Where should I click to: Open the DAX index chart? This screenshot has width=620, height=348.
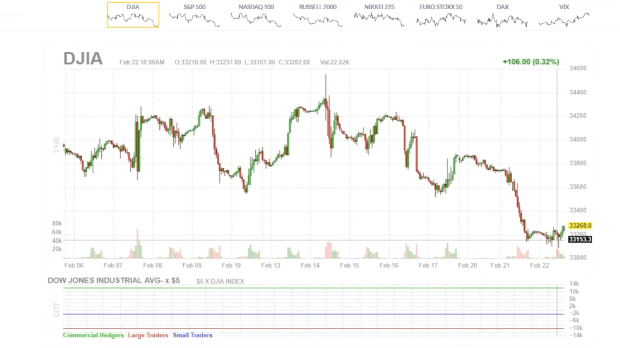point(502,15)
